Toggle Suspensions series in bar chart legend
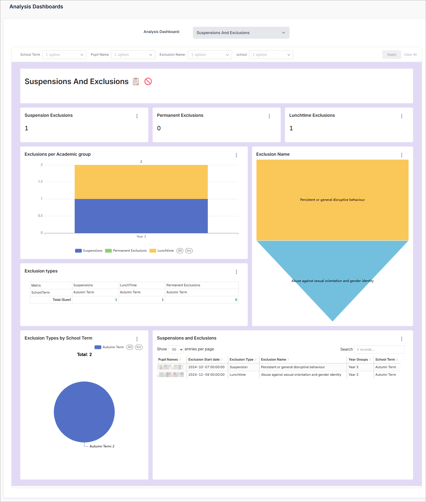The width and height of the screenshot is (426, 502). click(89, 251)
